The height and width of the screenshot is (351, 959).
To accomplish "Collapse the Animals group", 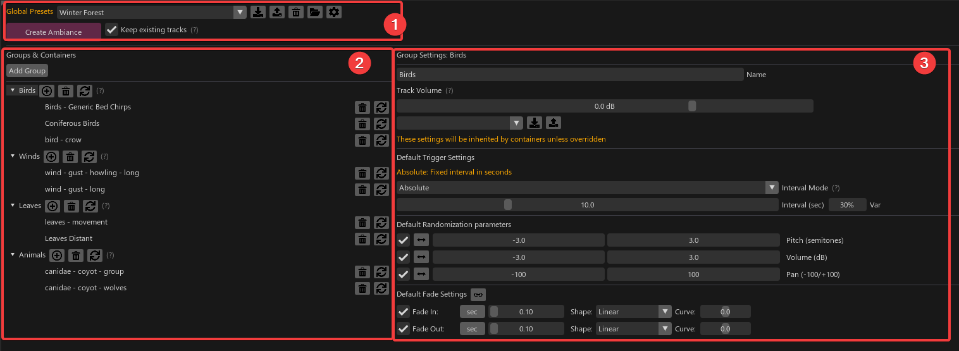I will point(13,255).
